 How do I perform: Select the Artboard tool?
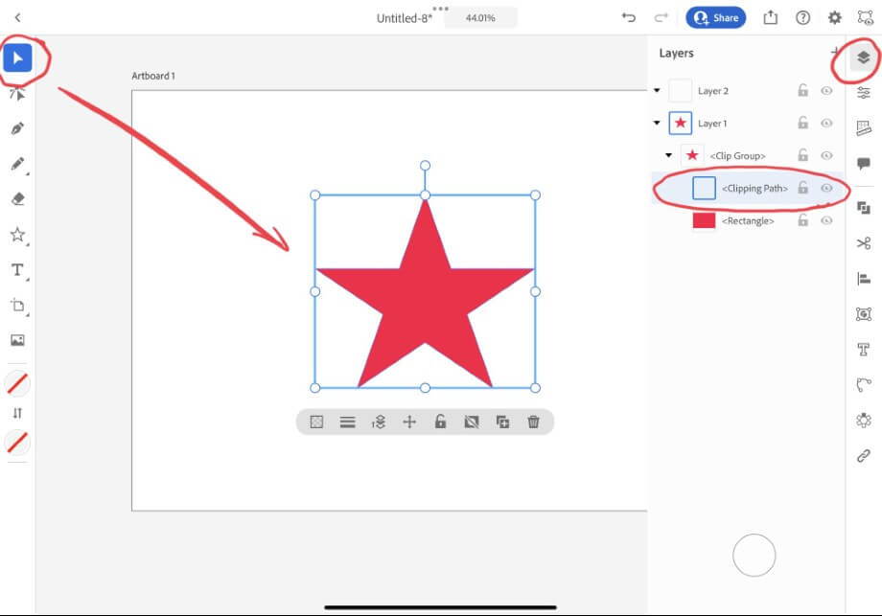point(17,306)
